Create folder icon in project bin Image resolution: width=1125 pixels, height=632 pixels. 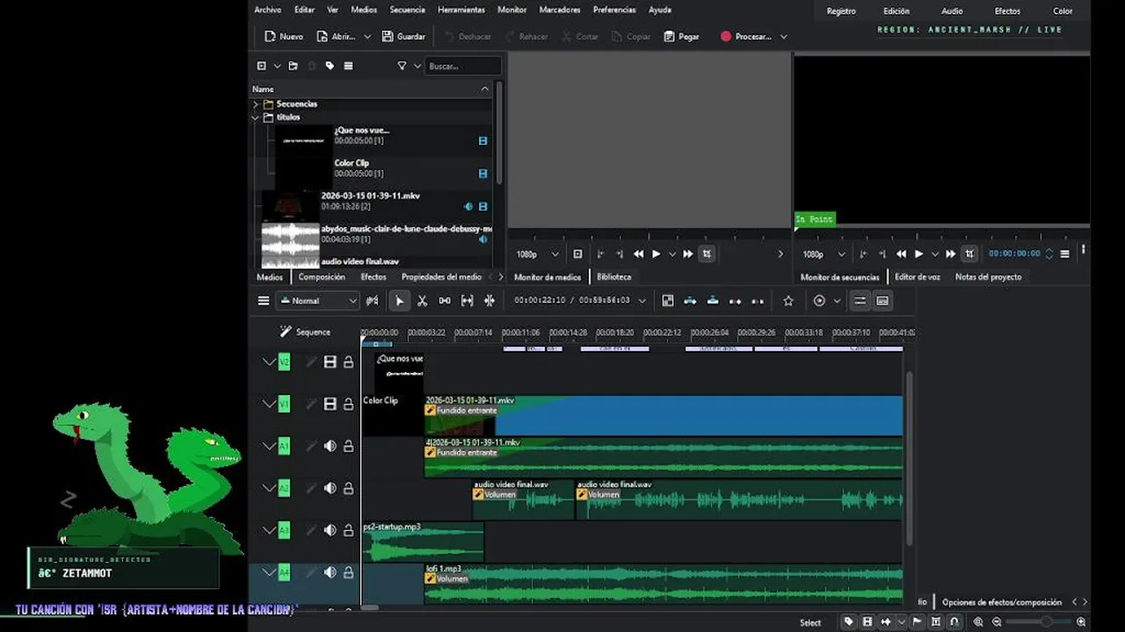[293, 66]
